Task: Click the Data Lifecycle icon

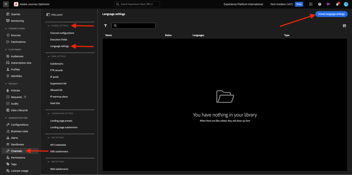Action: [8, 110]
